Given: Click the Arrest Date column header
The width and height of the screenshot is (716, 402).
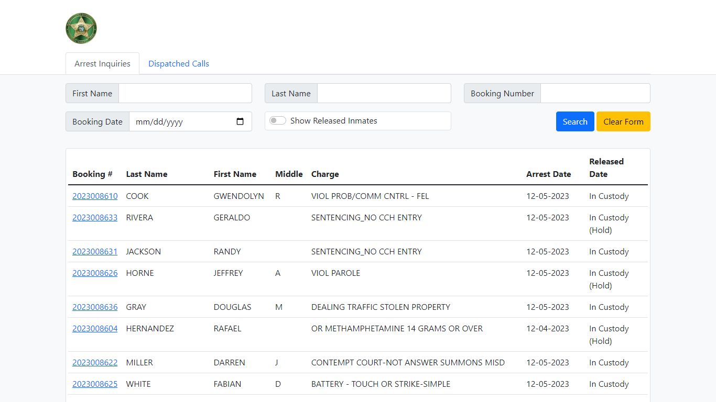Looking at the screenshot, I should coord(549,174).
